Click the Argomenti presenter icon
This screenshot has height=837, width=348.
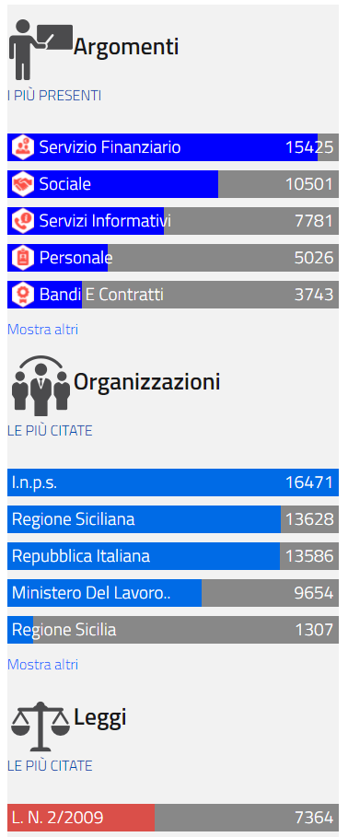(41, 50)
